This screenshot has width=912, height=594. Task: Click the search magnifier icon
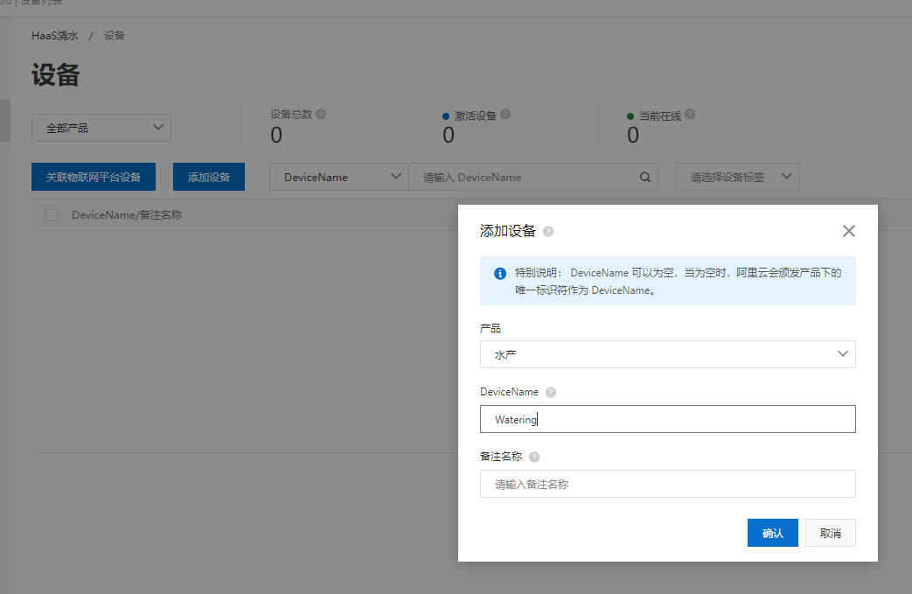tap(645, 178)
